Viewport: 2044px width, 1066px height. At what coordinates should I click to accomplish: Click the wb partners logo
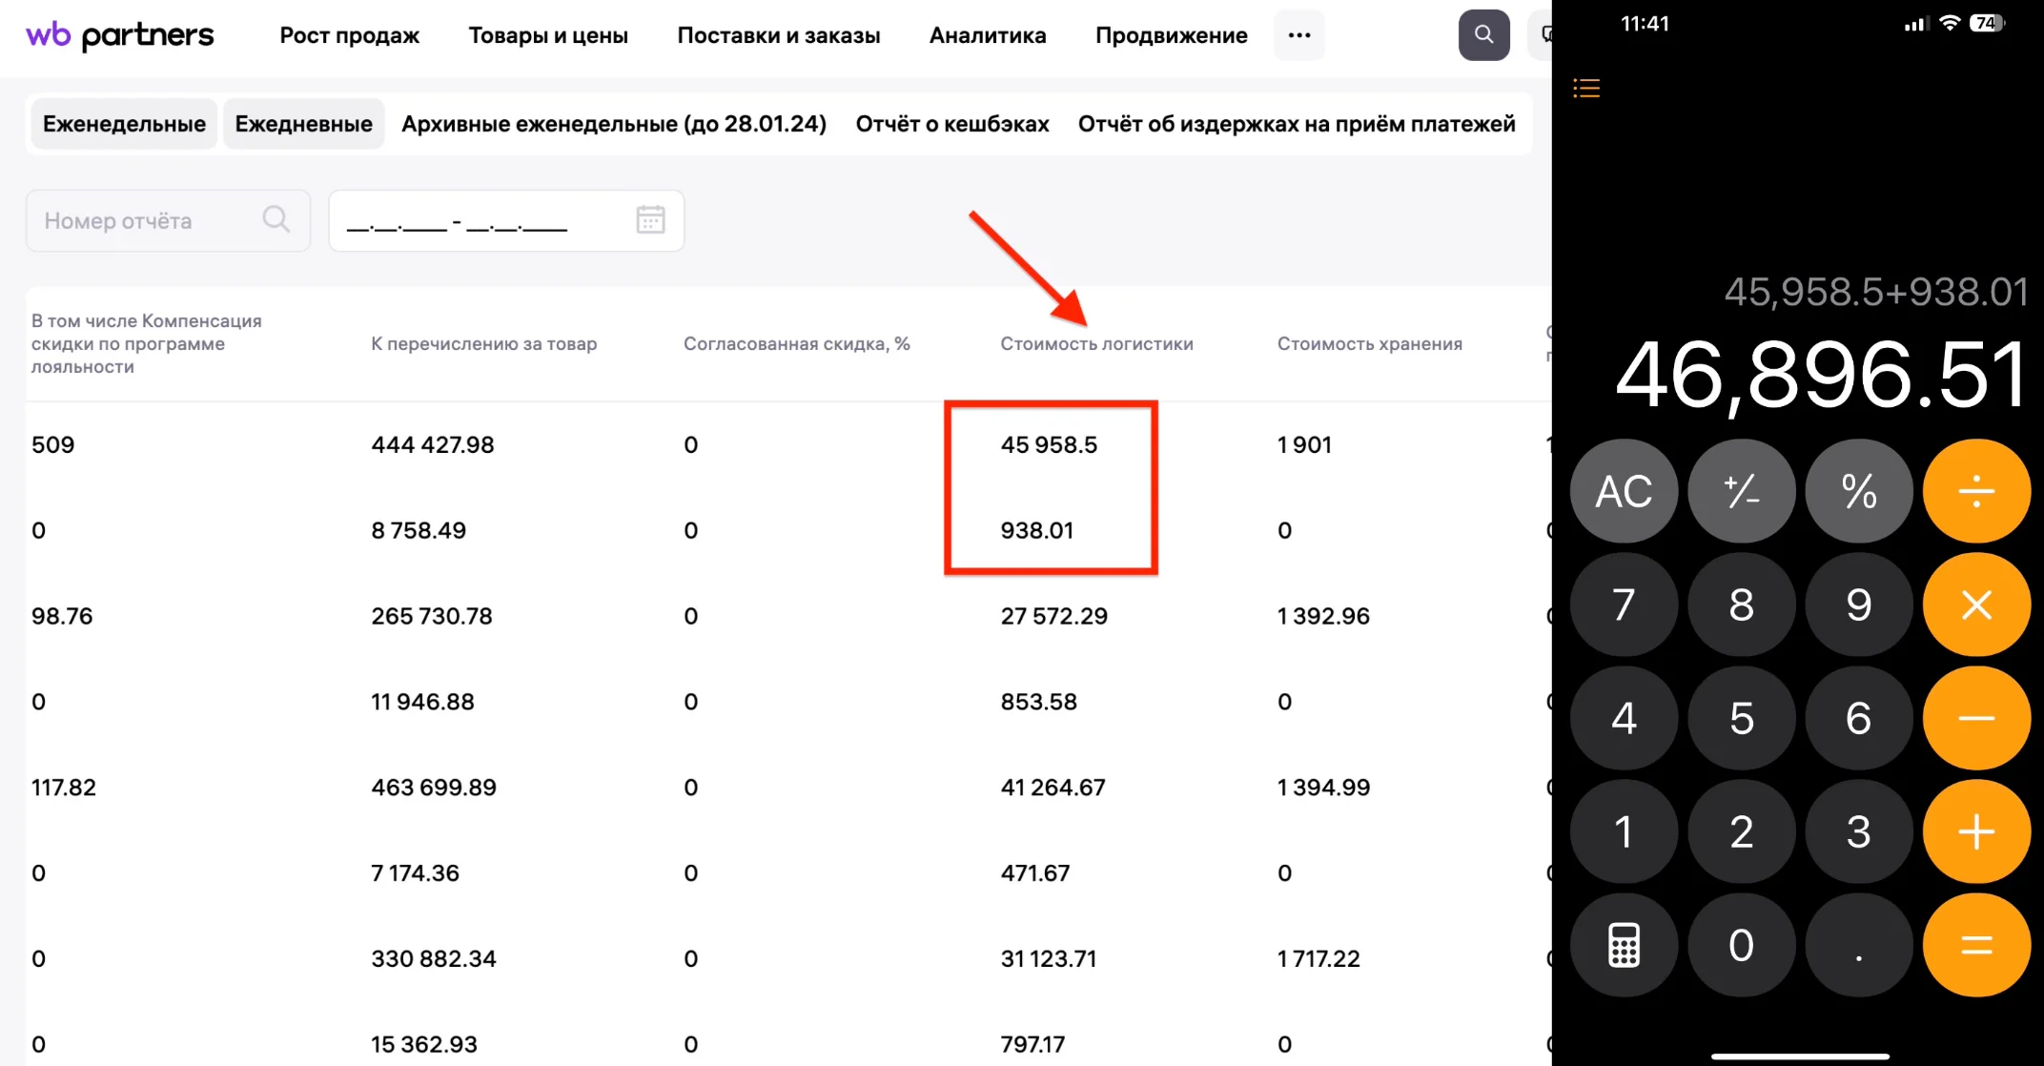[x=120, y=35]
